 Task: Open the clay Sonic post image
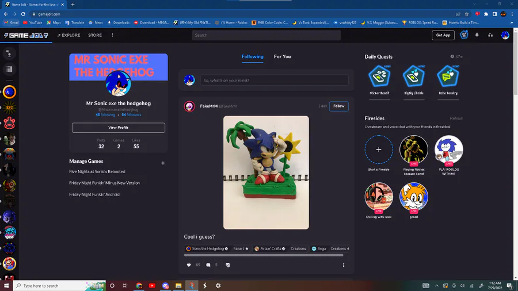click(266, 173)
